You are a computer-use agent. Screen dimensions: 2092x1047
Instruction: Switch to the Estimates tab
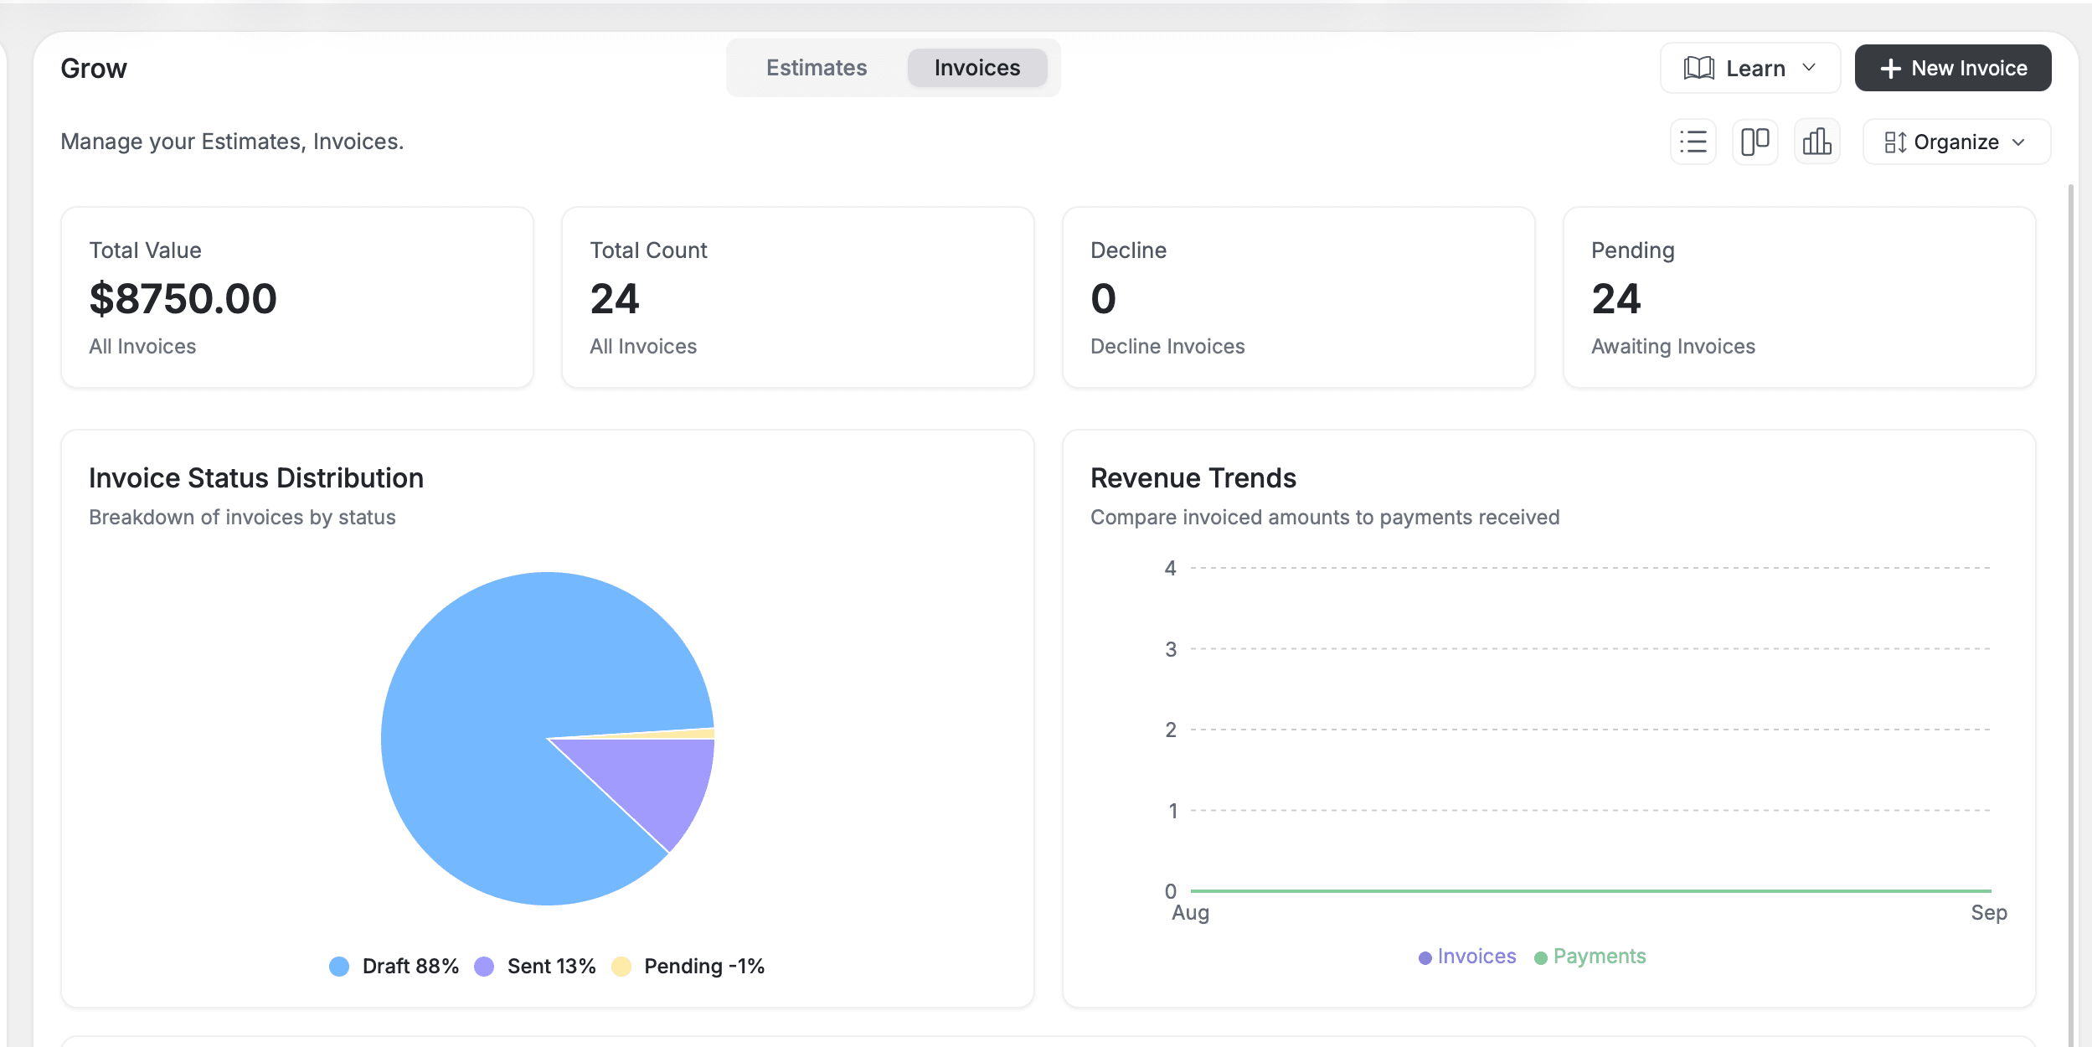click(x=816, y=68)
